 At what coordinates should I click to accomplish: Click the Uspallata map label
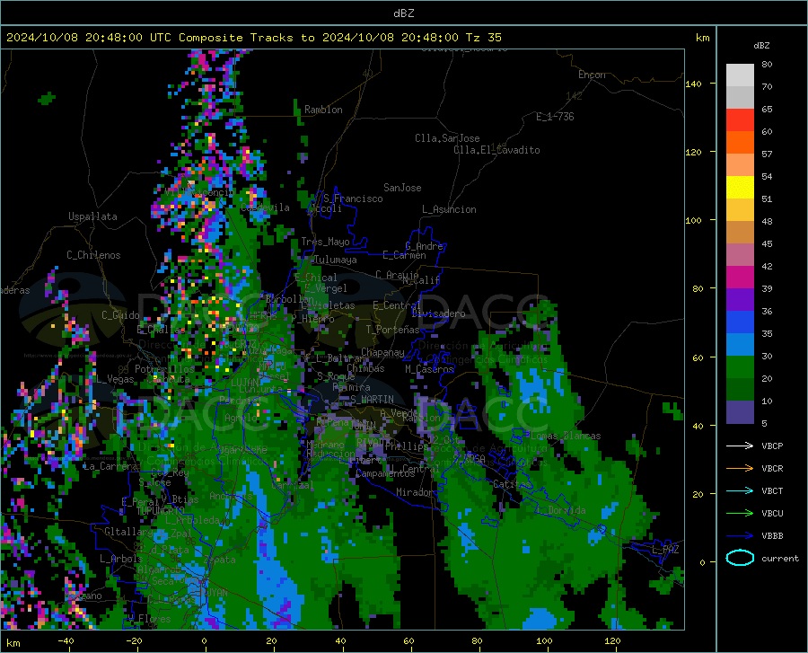point(92,216)
